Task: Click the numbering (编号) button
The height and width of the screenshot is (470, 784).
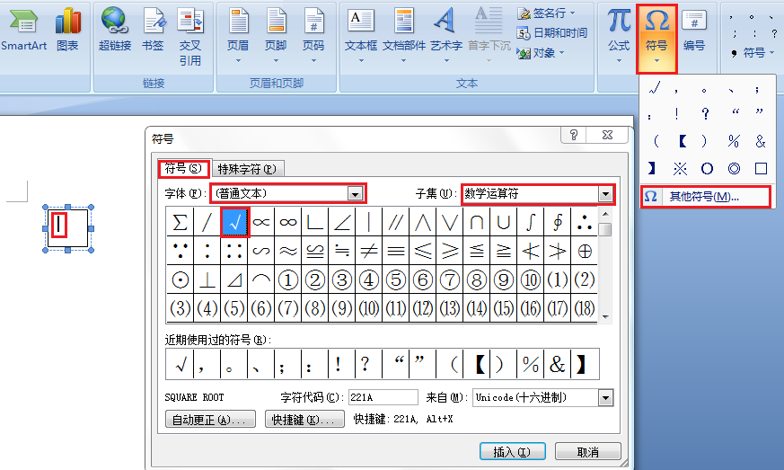Action: pyautogui.click(x=694, y=31)
